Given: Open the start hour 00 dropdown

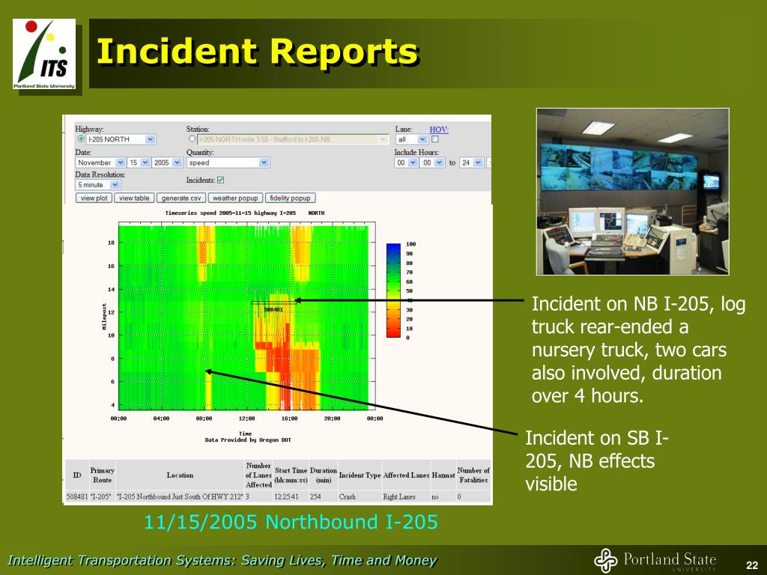Looking at the screenshot, I should [406, 162].
